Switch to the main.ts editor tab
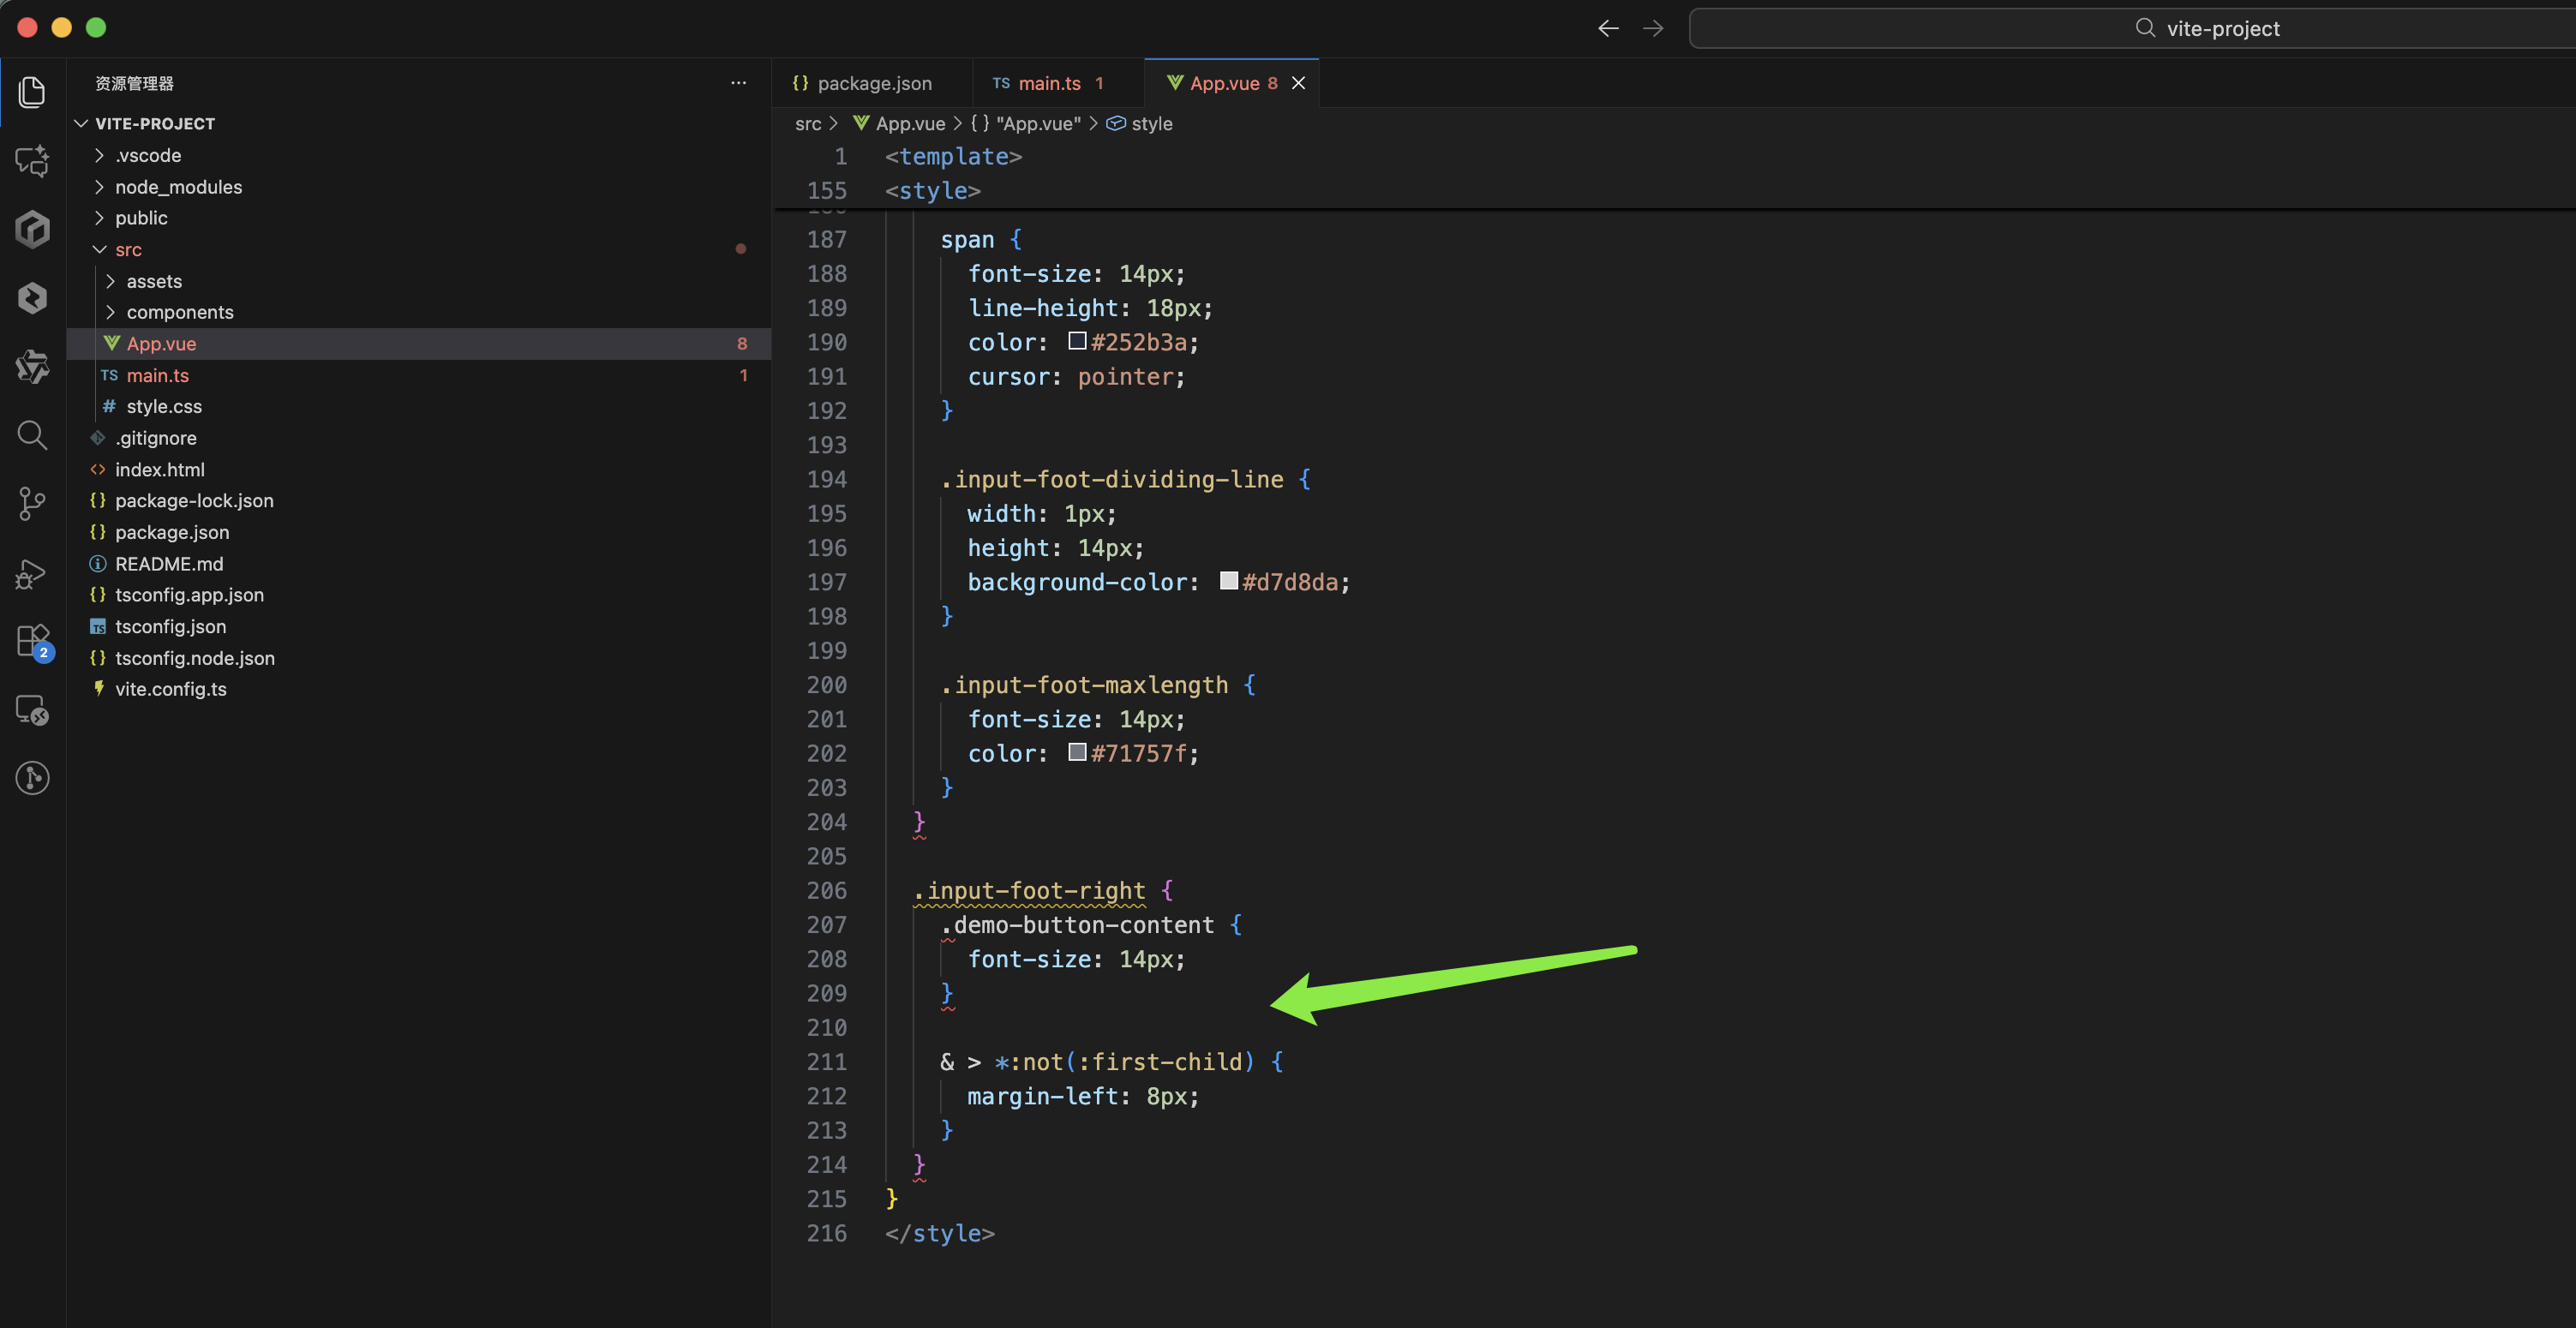Image resolution: width=2576 pixels, height=1328 pixels. point(1048,83)
